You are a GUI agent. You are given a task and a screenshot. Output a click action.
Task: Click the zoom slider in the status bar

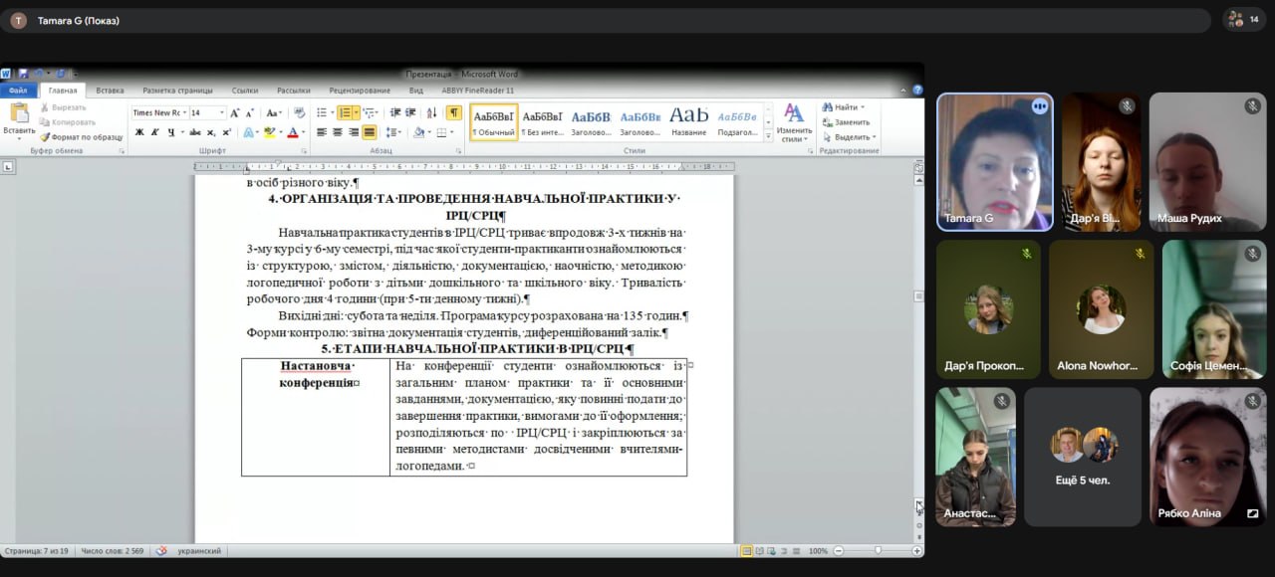click(877, 551)
